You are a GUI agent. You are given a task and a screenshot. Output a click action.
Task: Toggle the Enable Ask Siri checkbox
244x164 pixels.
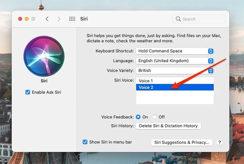[x=28, y=92]
